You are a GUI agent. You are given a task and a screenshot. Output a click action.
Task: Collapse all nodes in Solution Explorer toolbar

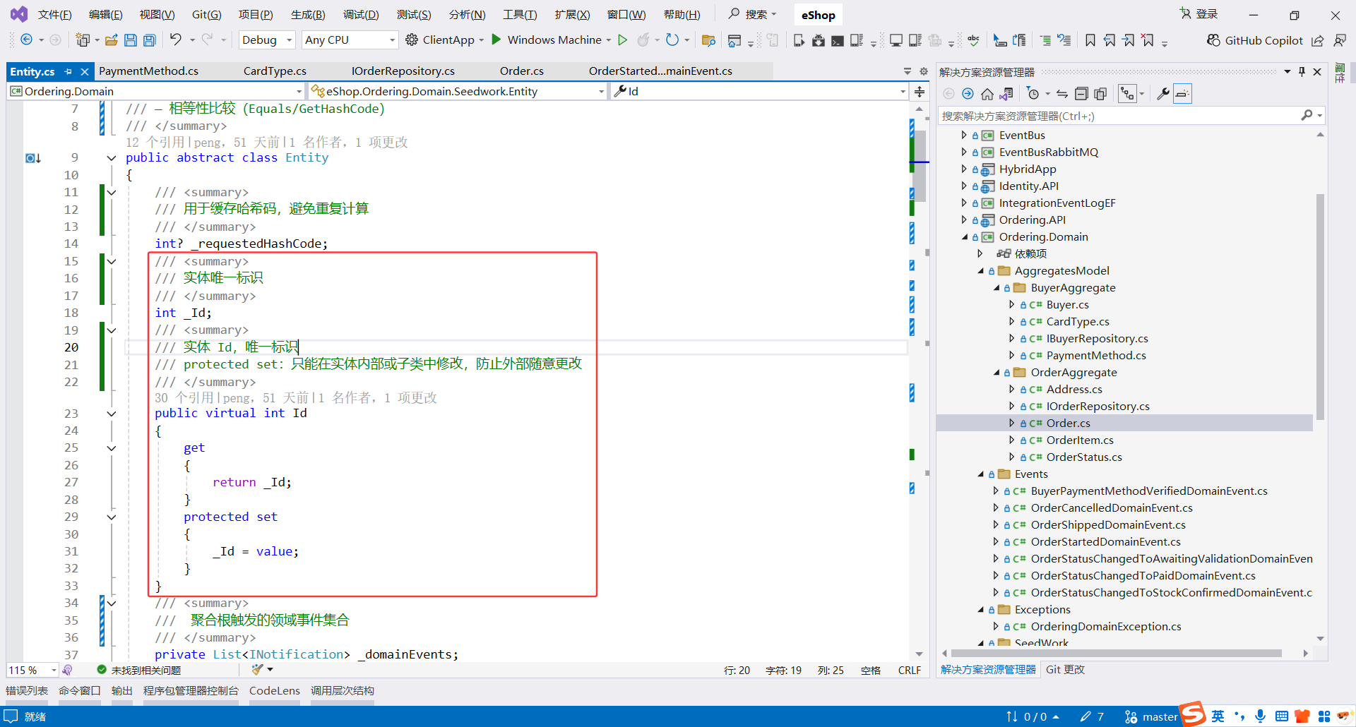[1081, 92]
